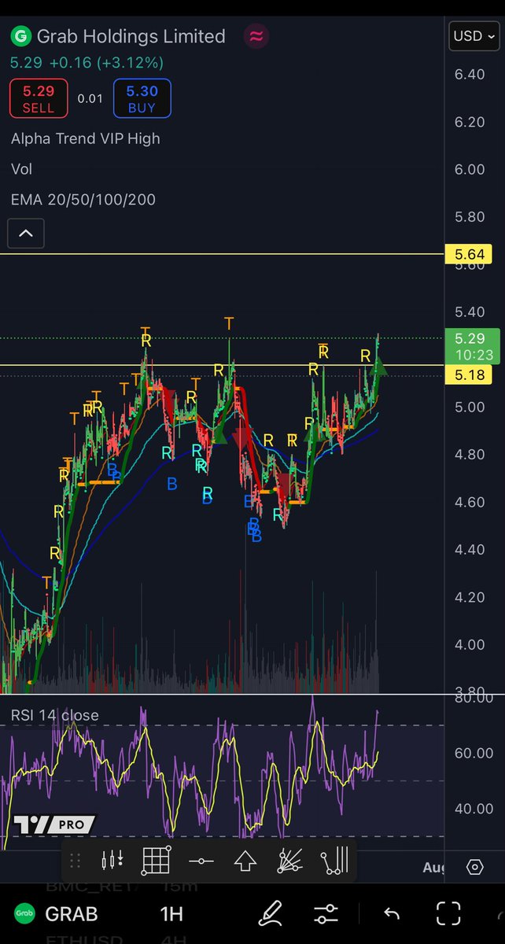Click the 5.18 horizontal line price label

[x=469, y=376]
